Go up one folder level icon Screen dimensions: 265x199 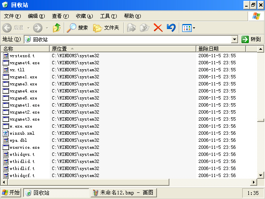57,28
